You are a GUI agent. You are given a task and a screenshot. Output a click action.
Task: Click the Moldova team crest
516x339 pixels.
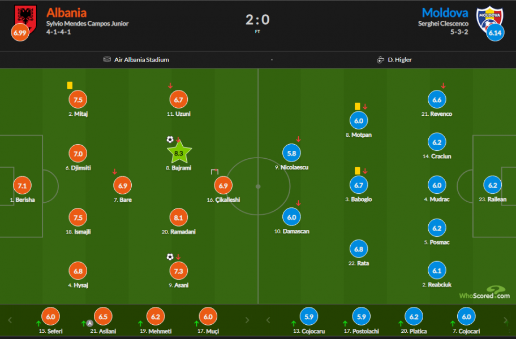coord(489,19)
